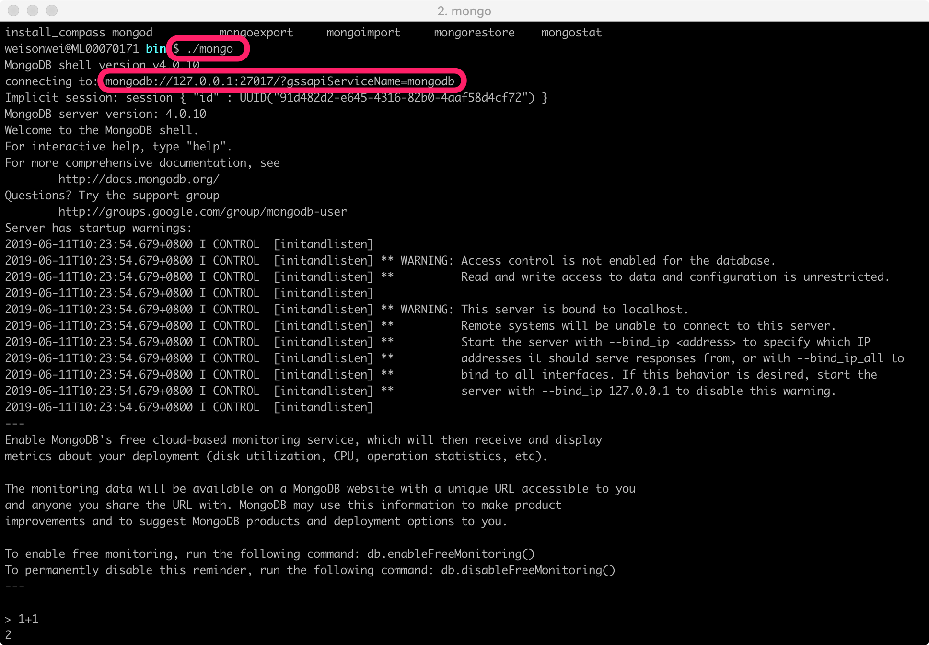Click 'Server has startup warnings:' line
Viewport: 929px width, 645px height.
[98, 228]
